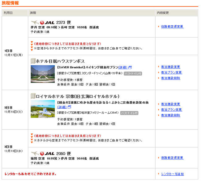Open 復路航空便変更 link
This screenshot has height=181, width=201.
tap(172, 158)
